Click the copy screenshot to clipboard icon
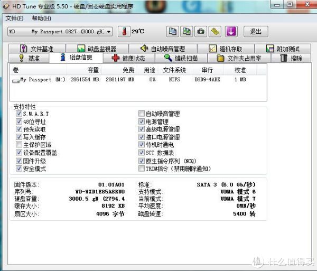The width and height of the screenshot is (317, 271). [187, 32]
